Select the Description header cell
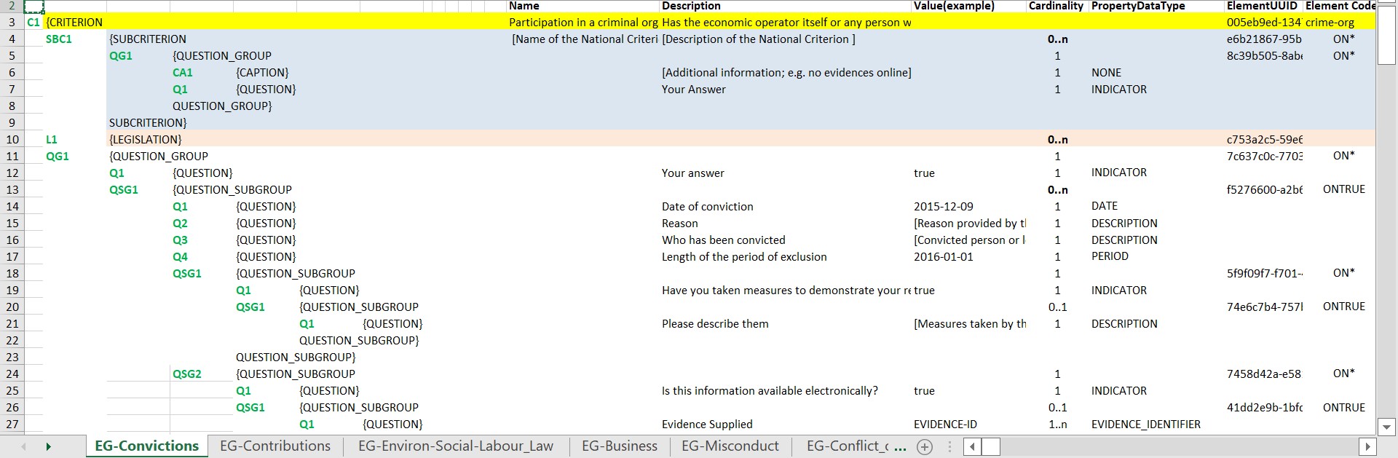Image resolution: width=1398 pixels, height=458 pixels. click(785, 6)
